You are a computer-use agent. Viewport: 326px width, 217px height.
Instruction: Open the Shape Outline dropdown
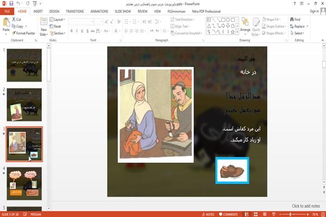click(274, 27)
